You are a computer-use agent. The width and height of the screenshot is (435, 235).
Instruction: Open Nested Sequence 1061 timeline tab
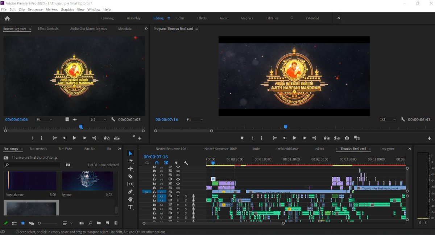pyautogui.click(x=172, y=149)
